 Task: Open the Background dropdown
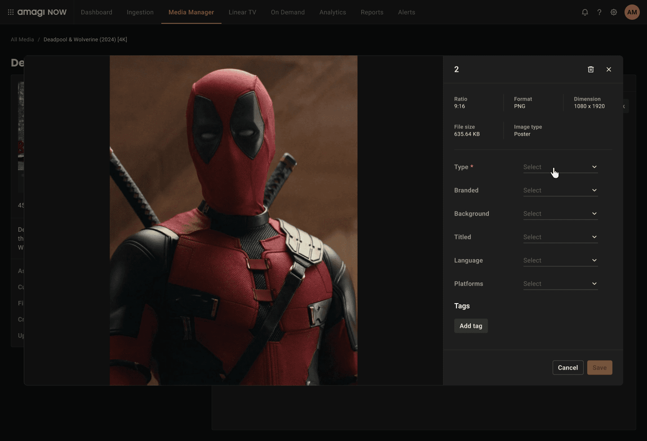(560, 214)
